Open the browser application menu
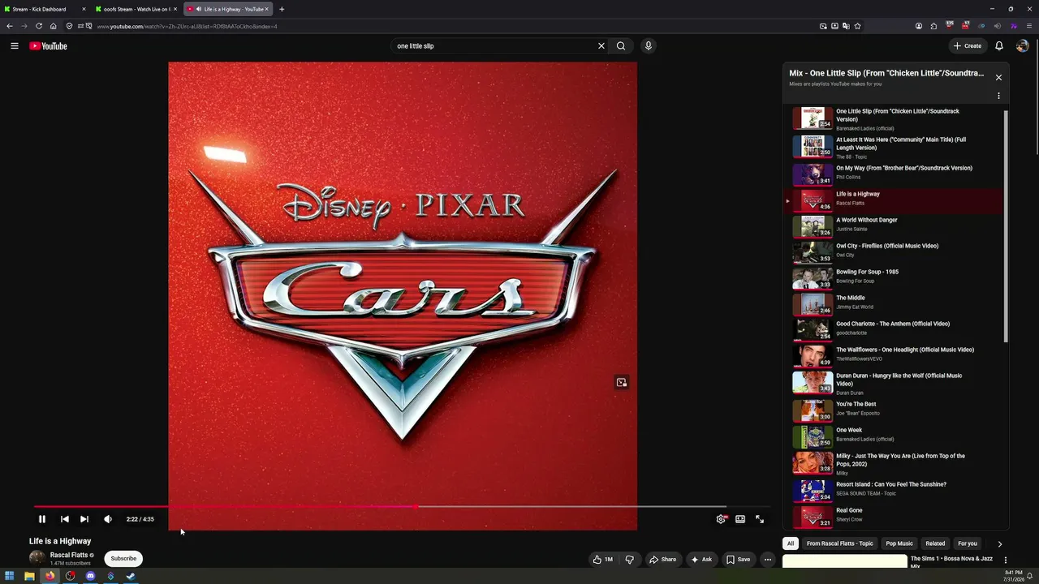This screenshot has height=584, width=1039. click(1029, 26)
